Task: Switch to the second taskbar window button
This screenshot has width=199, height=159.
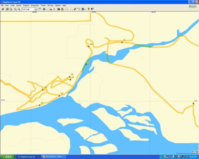Action: click(53, 157)
